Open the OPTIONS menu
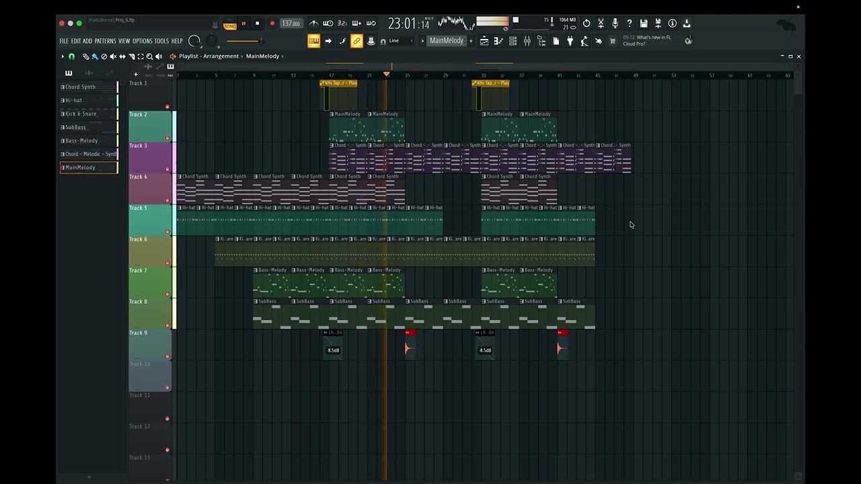The height and width of the screenshot is (484, 861). click(142, 41)
